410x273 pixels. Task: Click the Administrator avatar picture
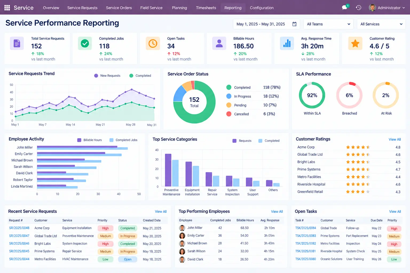(x=372, y=8)
